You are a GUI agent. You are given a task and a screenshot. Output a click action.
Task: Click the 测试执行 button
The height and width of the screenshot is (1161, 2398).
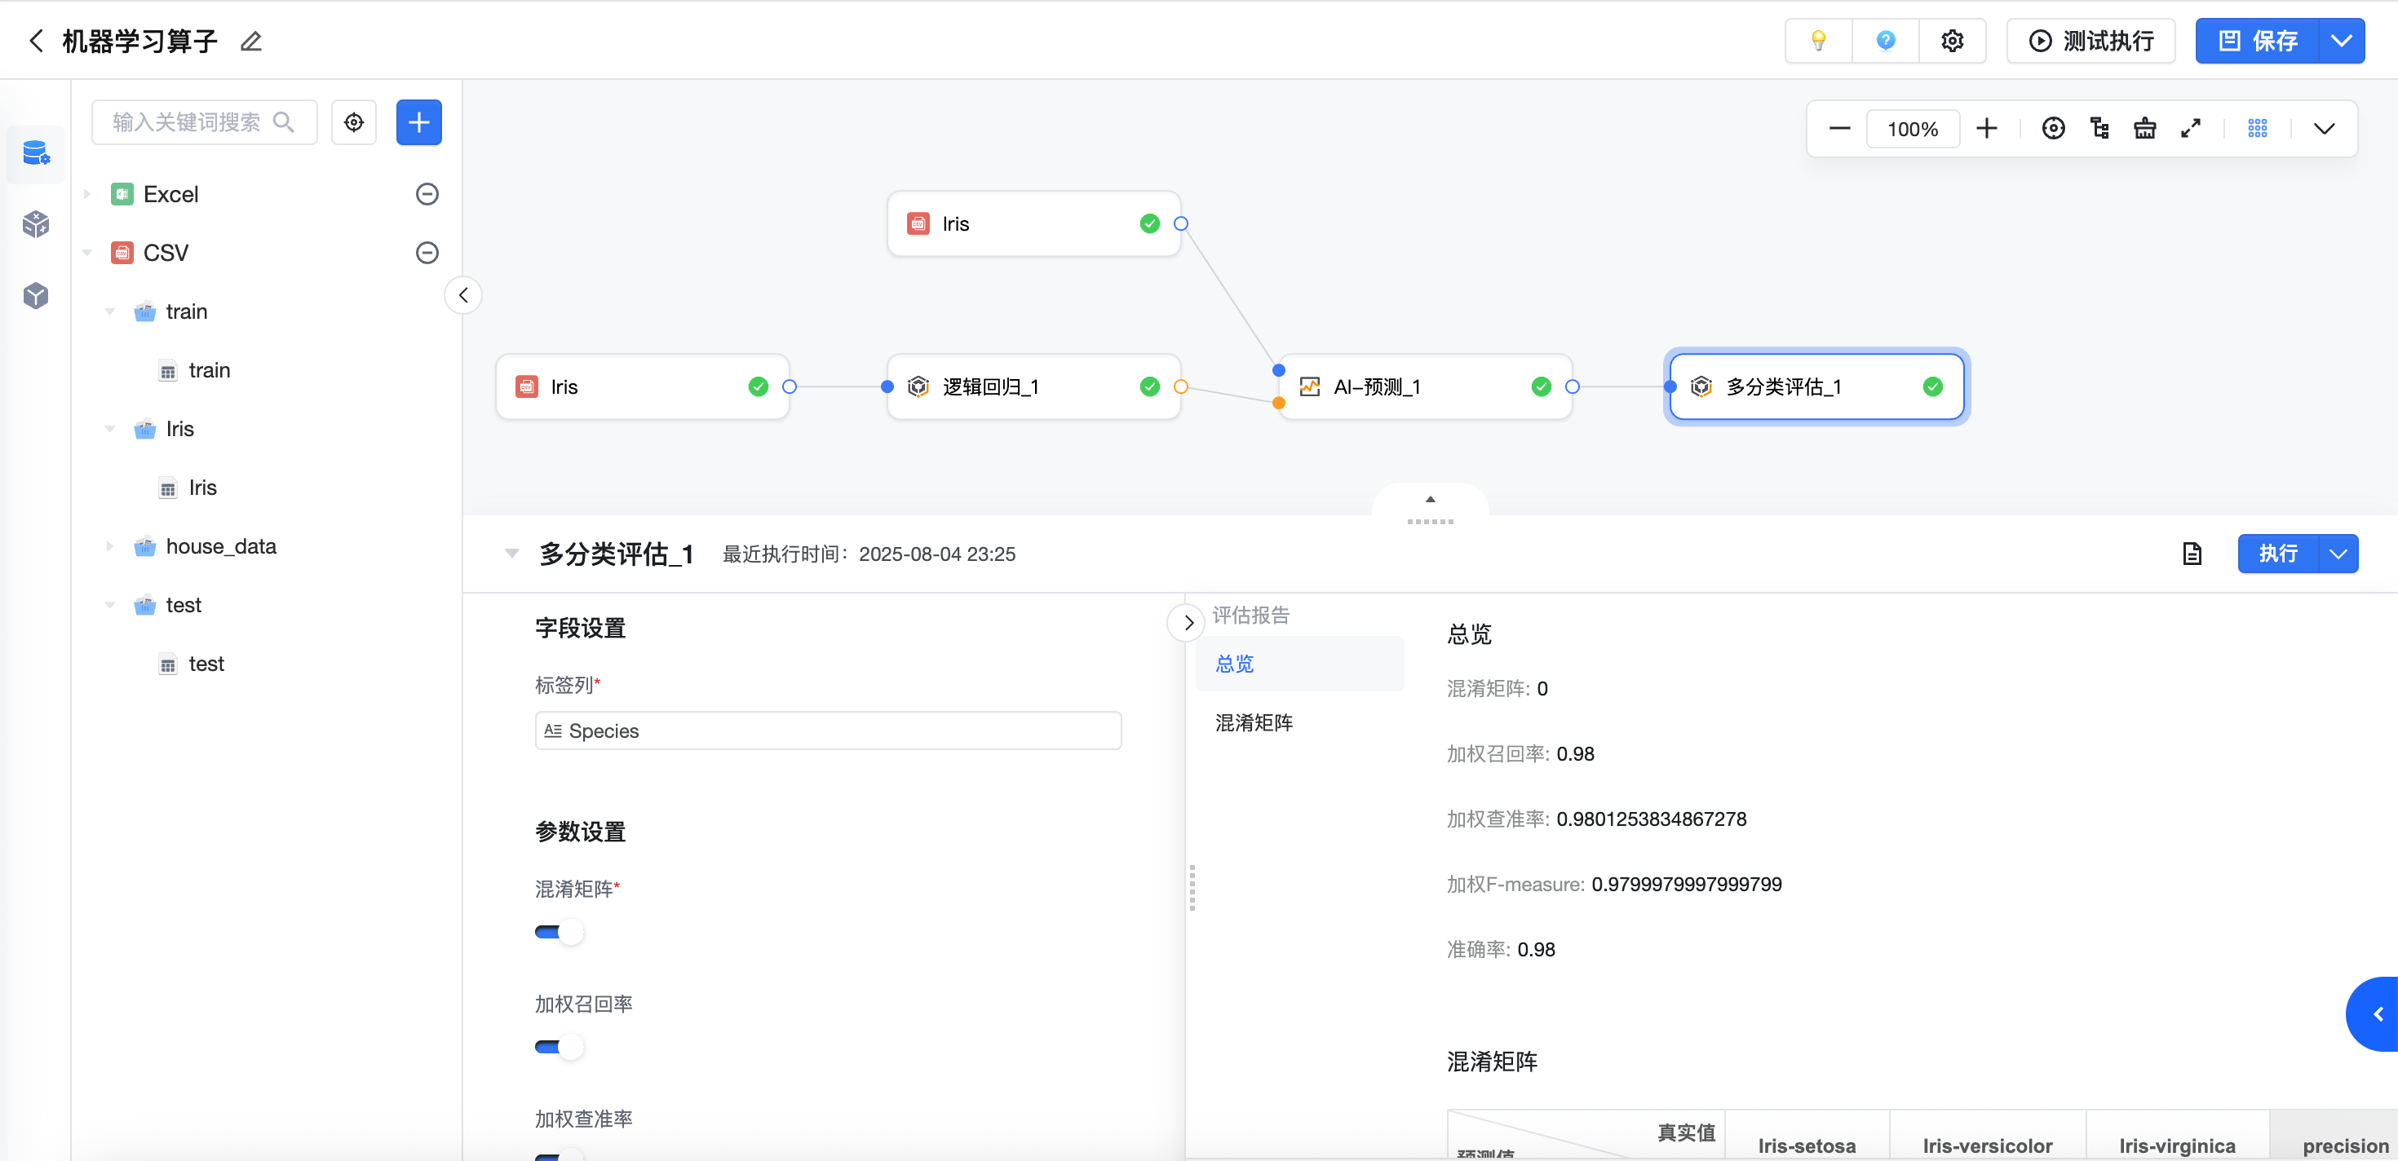(2091, 41)
